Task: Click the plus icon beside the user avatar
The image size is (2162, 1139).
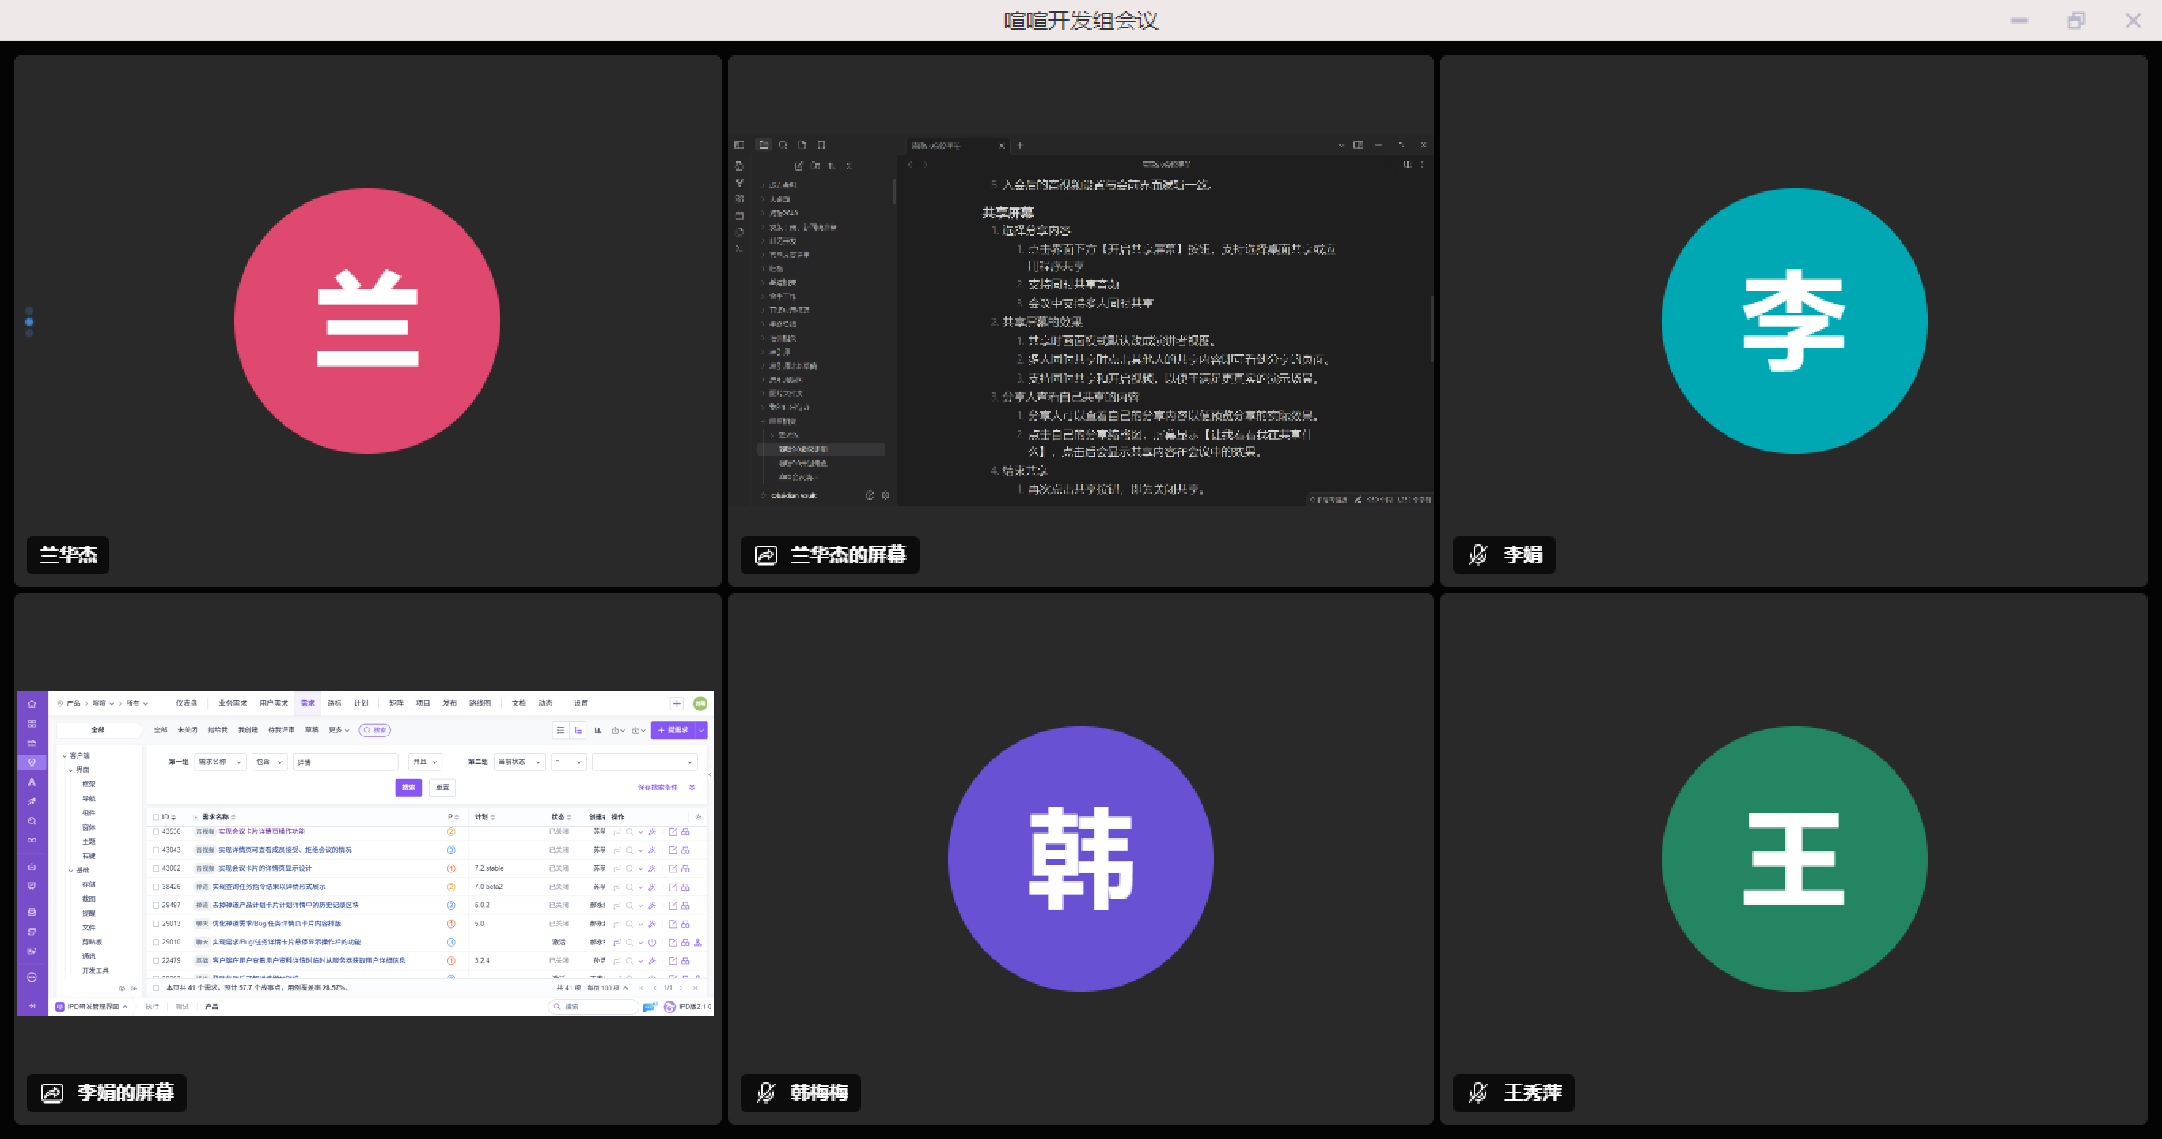Action: [x=677, y=703]
